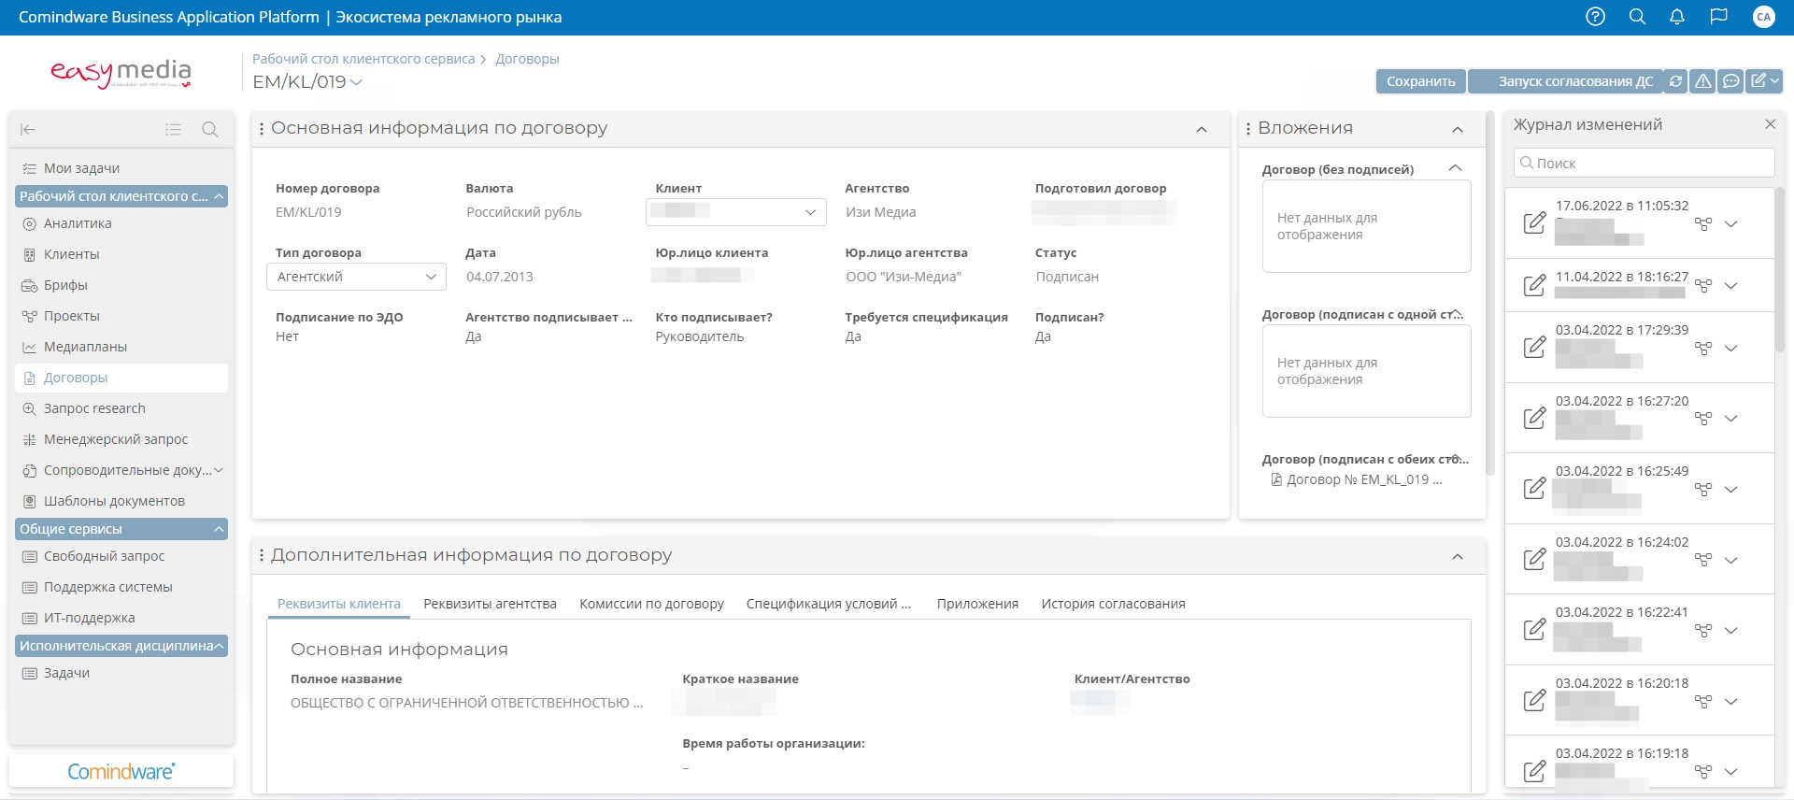
Task: Open the Договоры breadcrumb link
Action: tap(527, 59)
